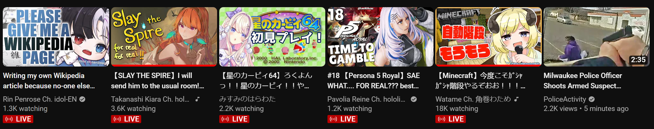This screenshot has width=654, height=129.
Task: Click LIVE badge under Watame Minecraft stream
Action: [451, 119]
